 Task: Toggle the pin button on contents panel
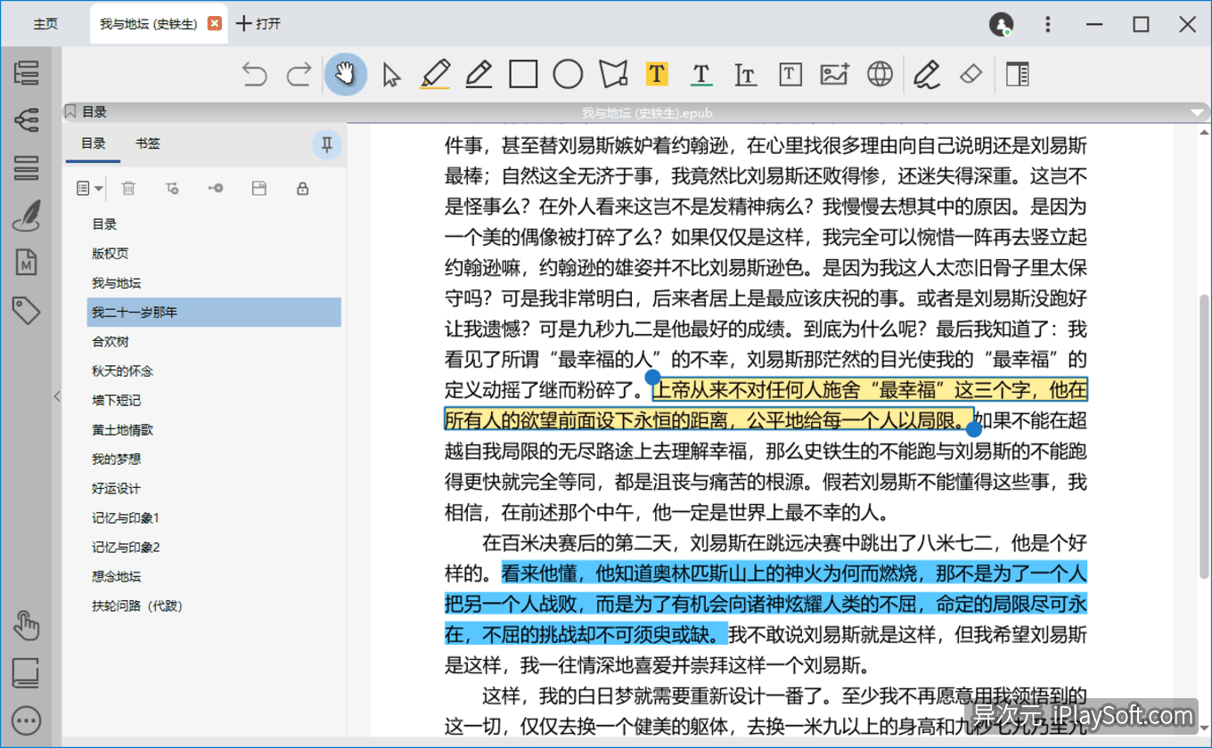(327, 144)
